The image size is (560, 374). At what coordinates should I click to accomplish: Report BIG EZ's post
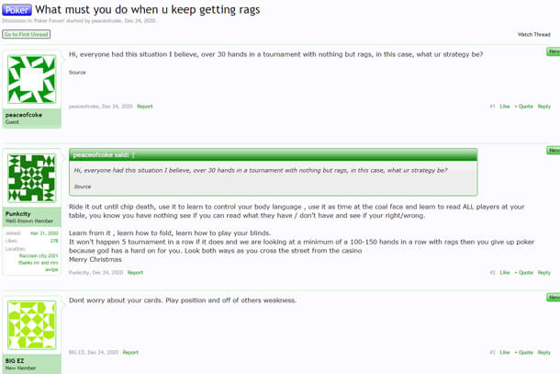pyautogui.click(x=130, y=353)
